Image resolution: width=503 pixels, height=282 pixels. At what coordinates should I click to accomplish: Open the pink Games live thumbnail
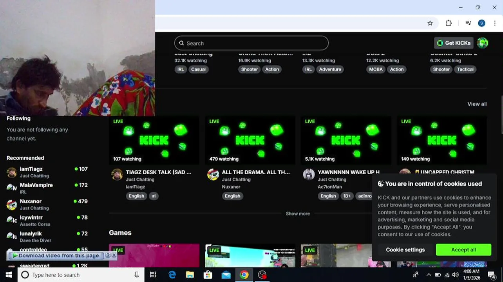click(154, 255)
